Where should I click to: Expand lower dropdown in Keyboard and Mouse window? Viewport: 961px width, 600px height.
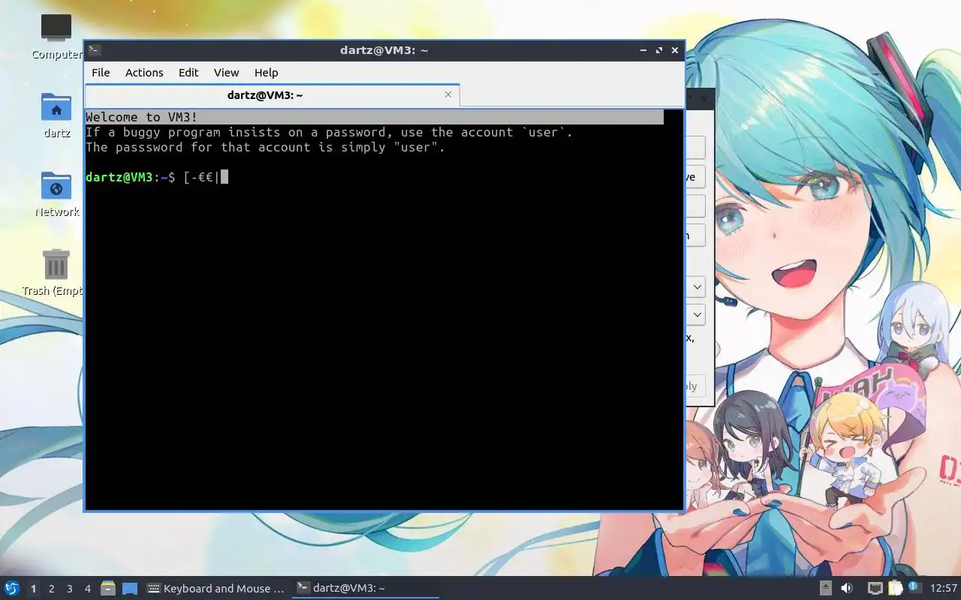[x=697, y=314]
